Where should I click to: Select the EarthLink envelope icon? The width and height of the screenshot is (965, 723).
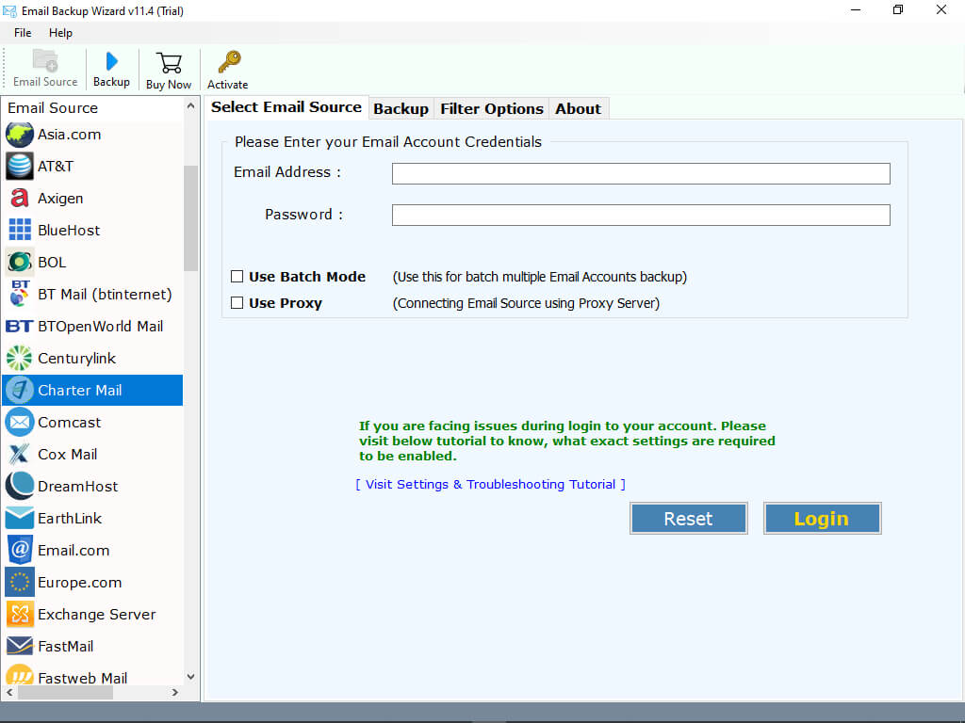[20, 519]
